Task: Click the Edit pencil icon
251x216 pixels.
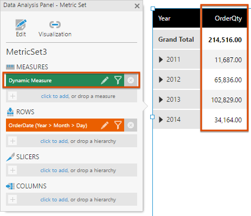Action: coord(21,25)
